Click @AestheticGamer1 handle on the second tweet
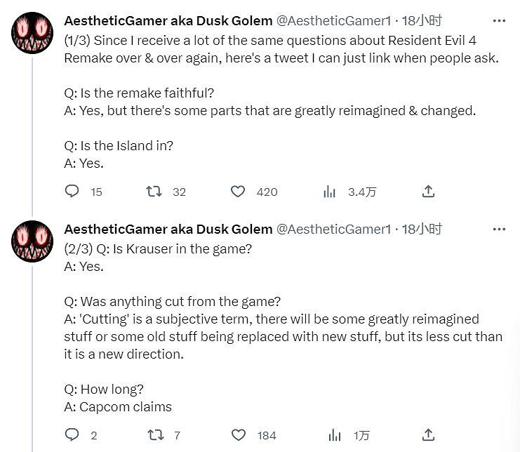 click(333, 229)
